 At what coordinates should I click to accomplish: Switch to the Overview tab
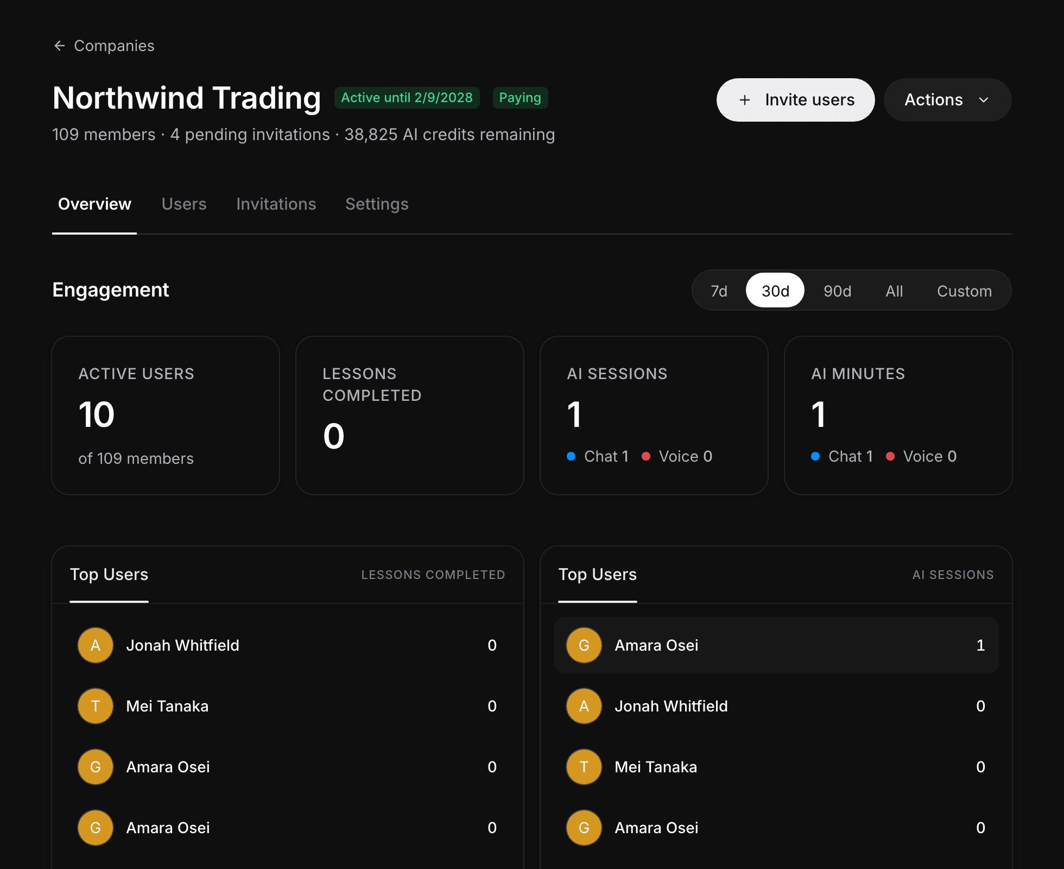point(94,204)
